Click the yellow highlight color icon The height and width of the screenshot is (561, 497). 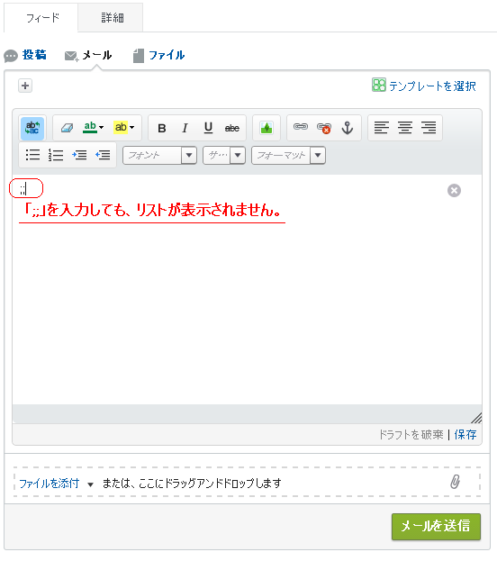[x=121, y=127]
